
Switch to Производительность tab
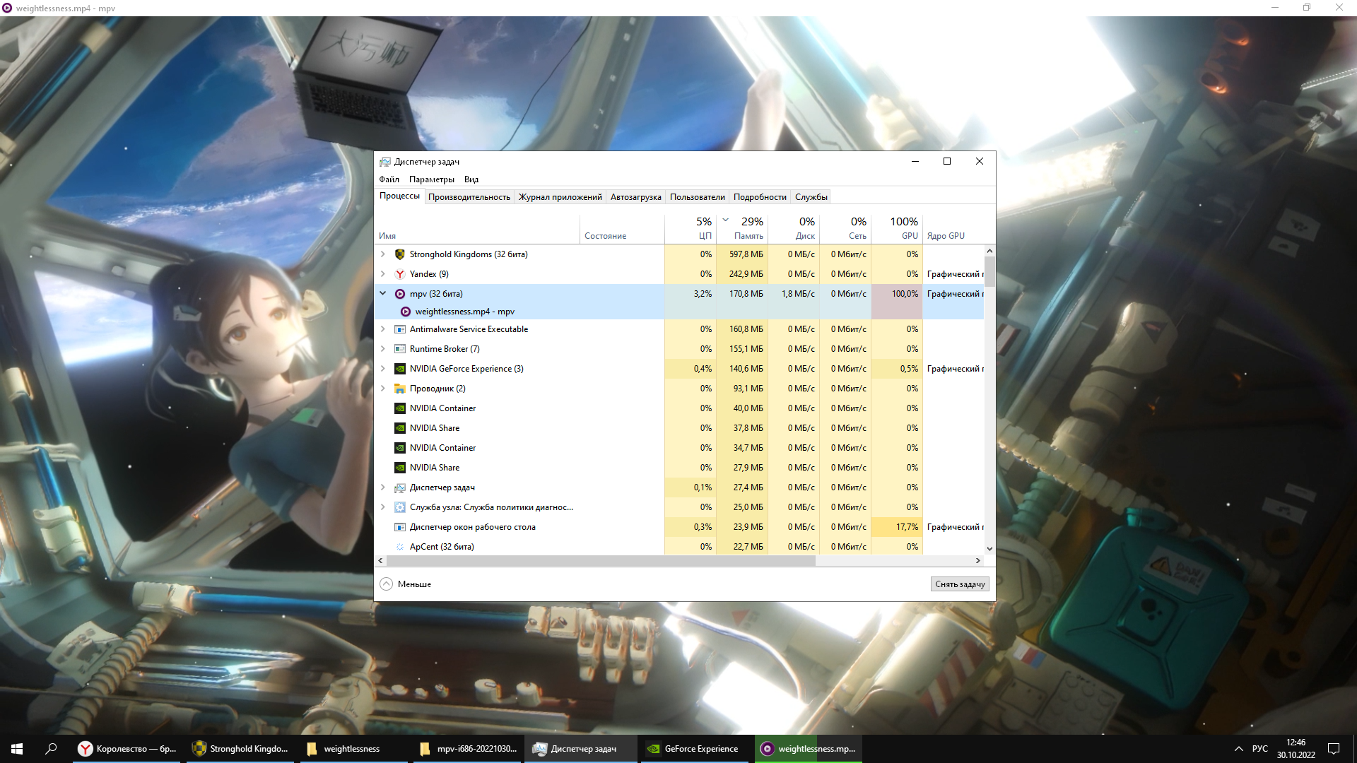(469, 197)
